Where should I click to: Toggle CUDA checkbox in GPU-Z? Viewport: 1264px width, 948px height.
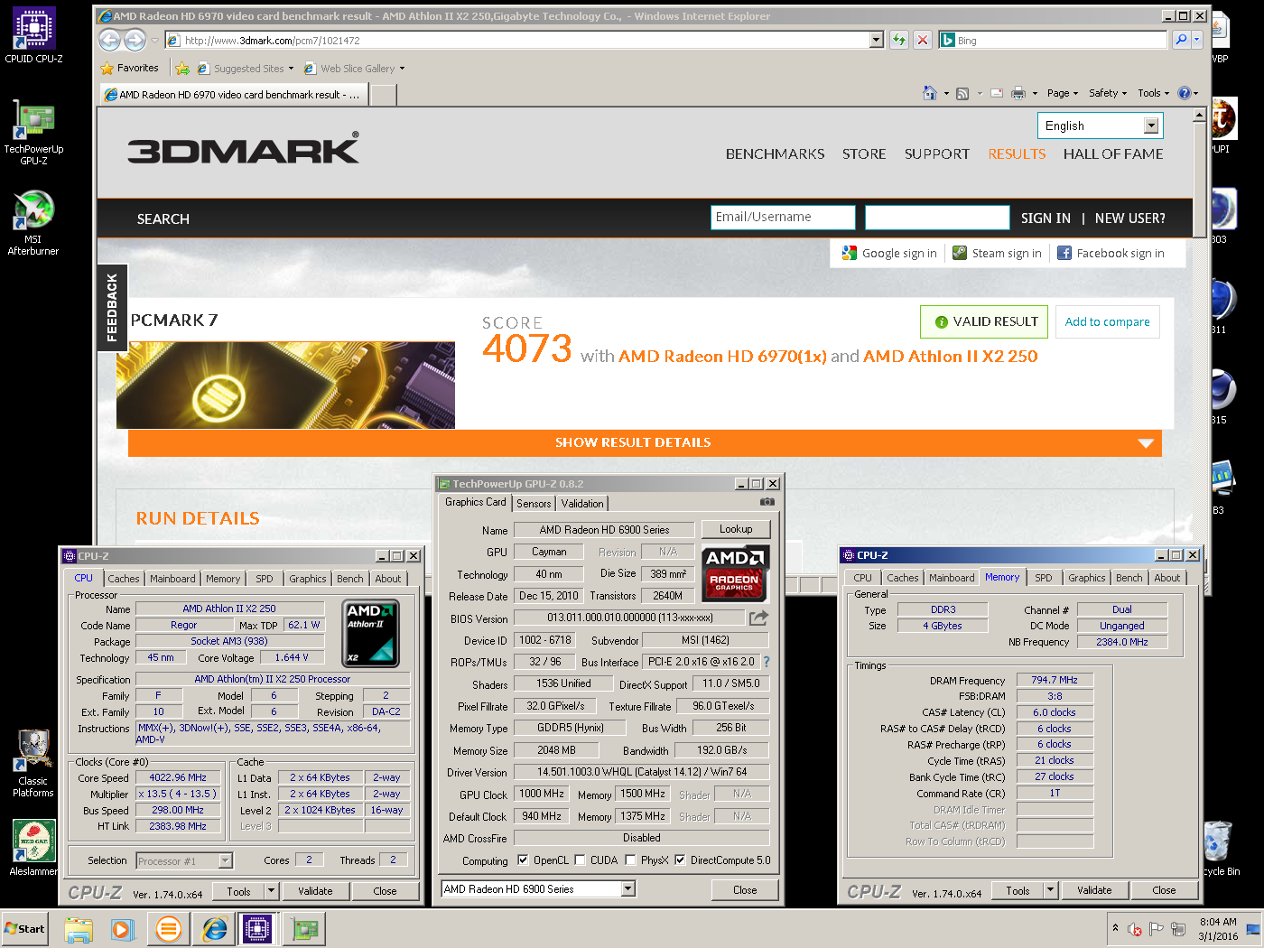click(580, 860)
